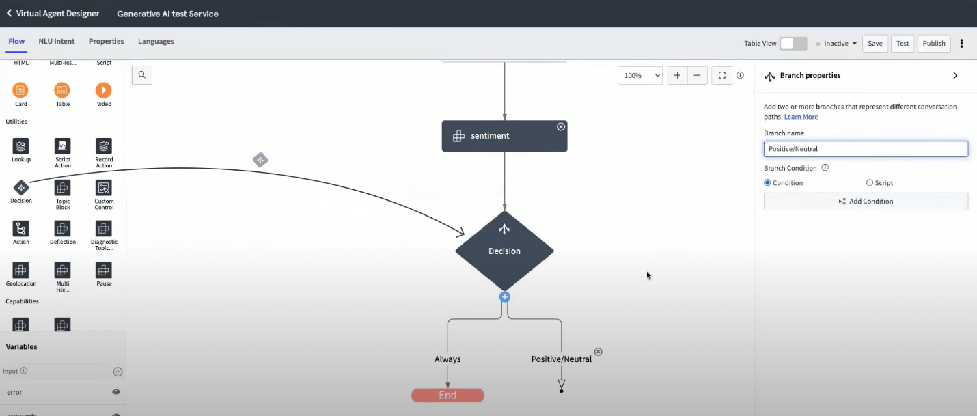Screen dimensions: 977x416
Task: Click the Publish button
Action: point(934,43)
